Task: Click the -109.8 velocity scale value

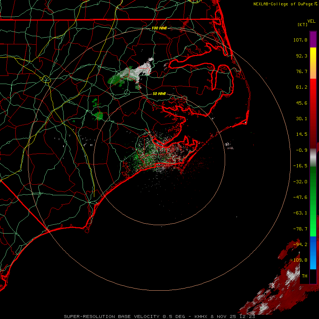Action: pyautogui.click(x=299, y=260)
